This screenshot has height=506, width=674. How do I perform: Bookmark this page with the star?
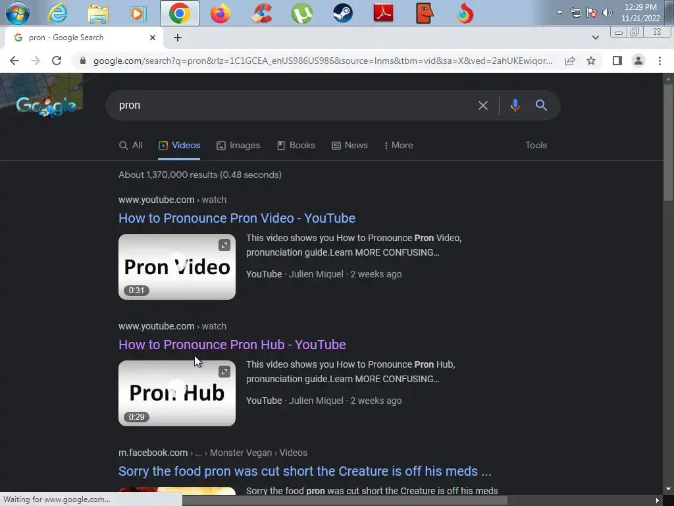coord(591,61)
